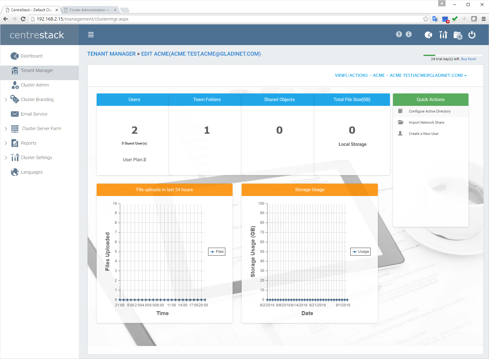The height and width of the screenshot is (359, 489).
Task: Click the green checkmark extension icon
Action: point(455,19)
